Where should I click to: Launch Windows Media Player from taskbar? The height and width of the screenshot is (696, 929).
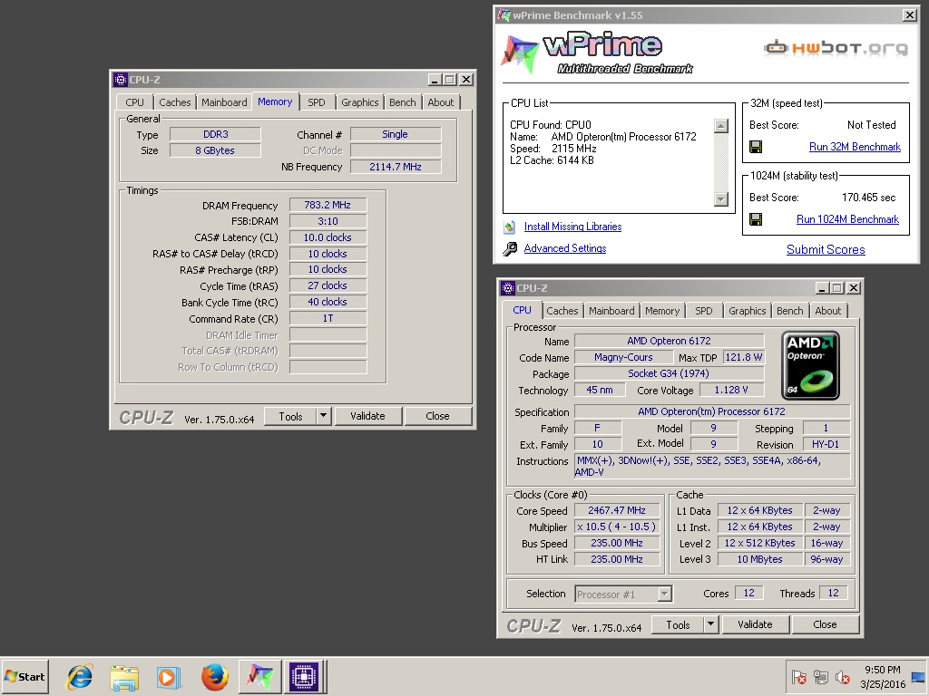[168, 677]
